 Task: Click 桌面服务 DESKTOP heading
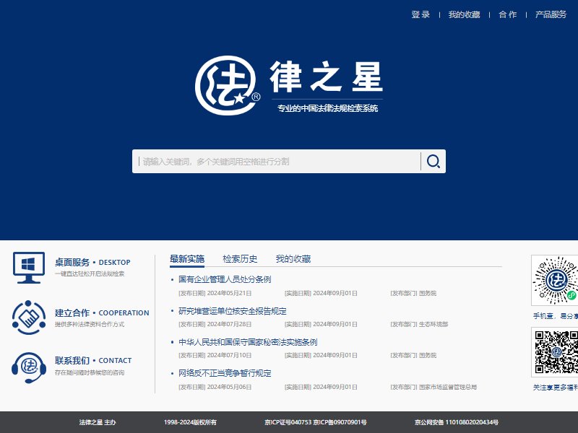(92, 262)
